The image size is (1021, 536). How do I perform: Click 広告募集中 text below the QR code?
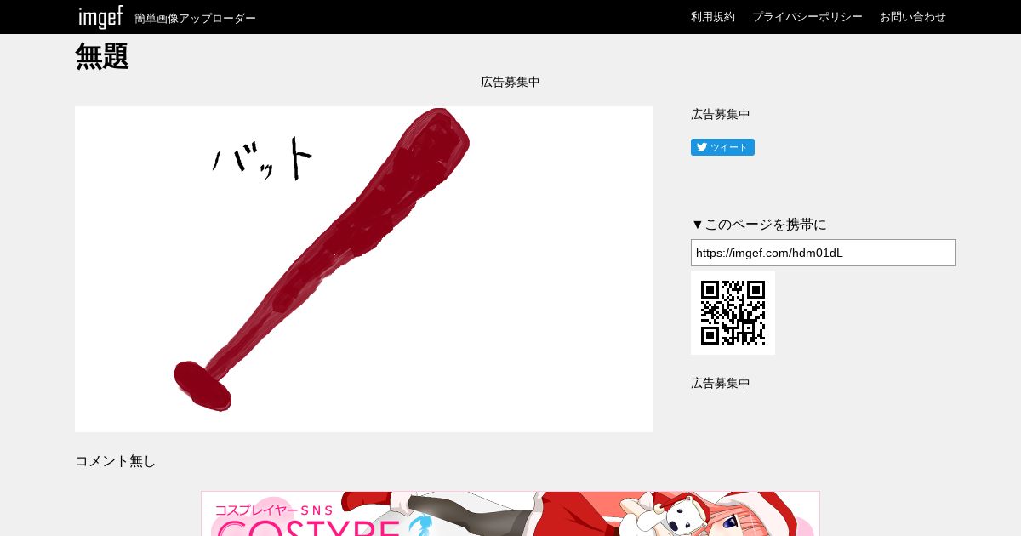(721, 384)
